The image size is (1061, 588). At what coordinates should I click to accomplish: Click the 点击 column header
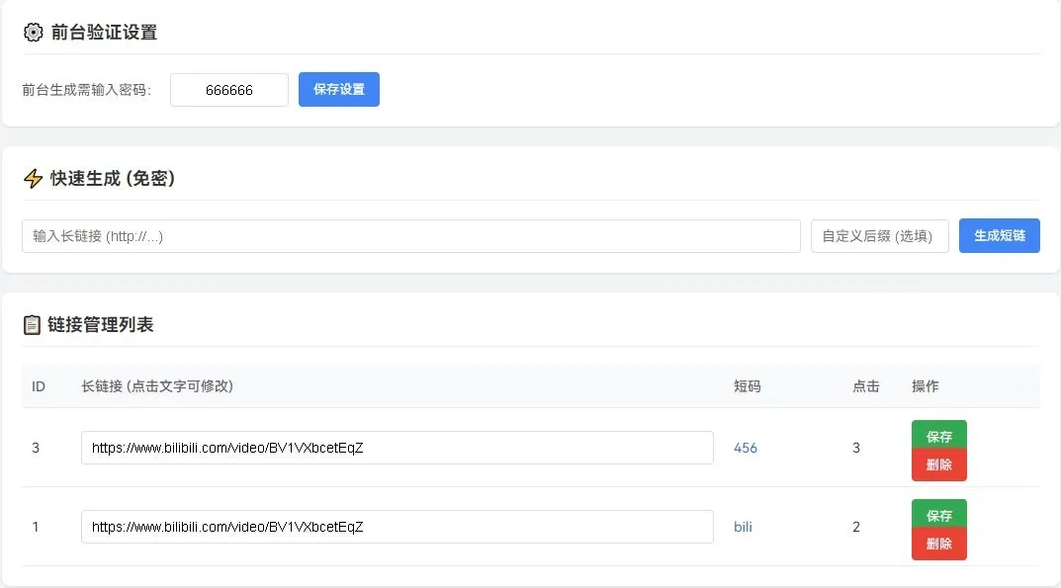tap(865, 386)
